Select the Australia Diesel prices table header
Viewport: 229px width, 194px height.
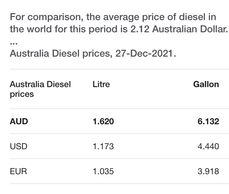point(40,89)
